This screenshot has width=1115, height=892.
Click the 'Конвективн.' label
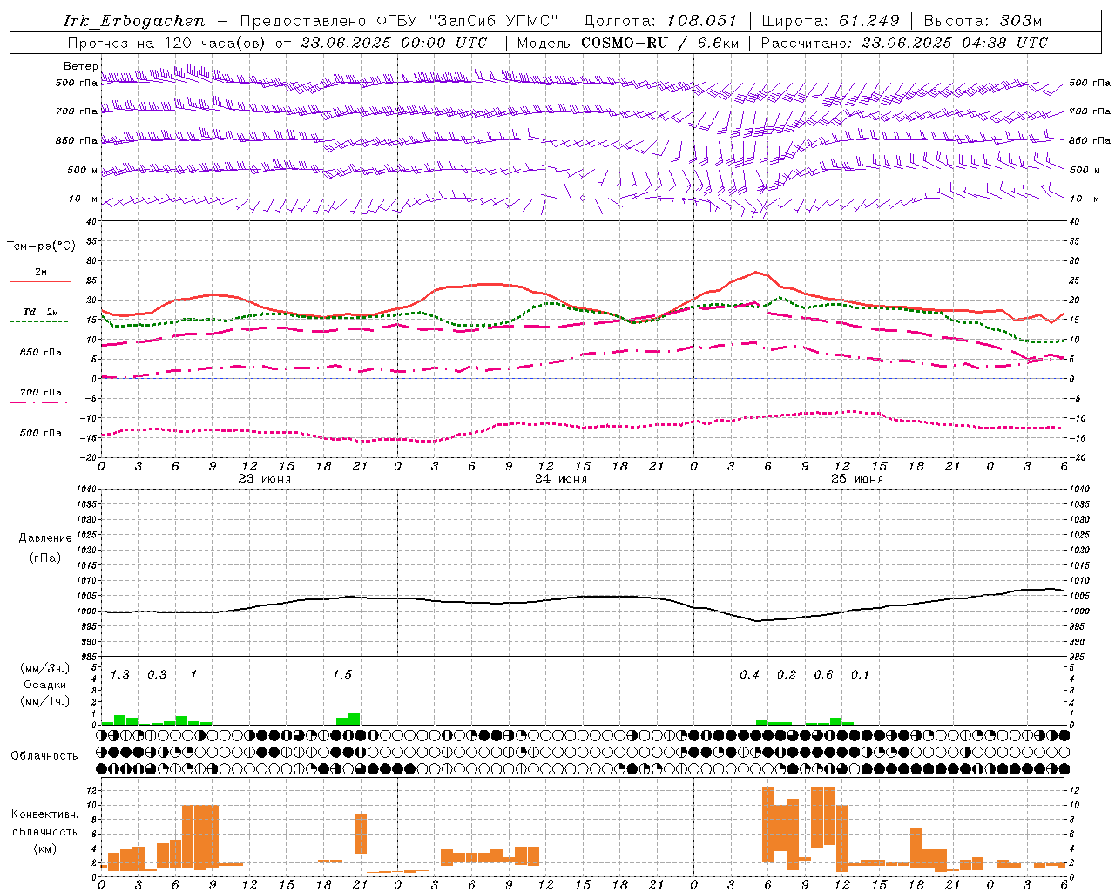click(x=45, y=814)
